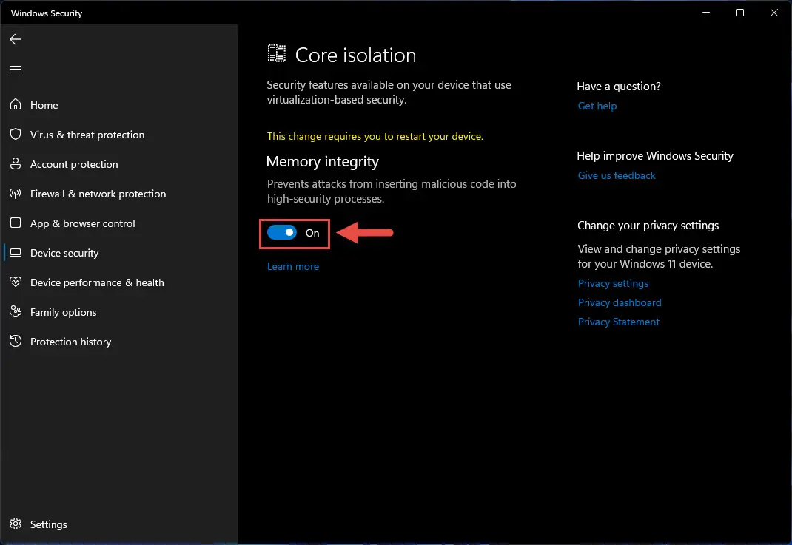Select Firewall & network protection
The height and width of the screenshot is (545, 792).
click(118, 194)
